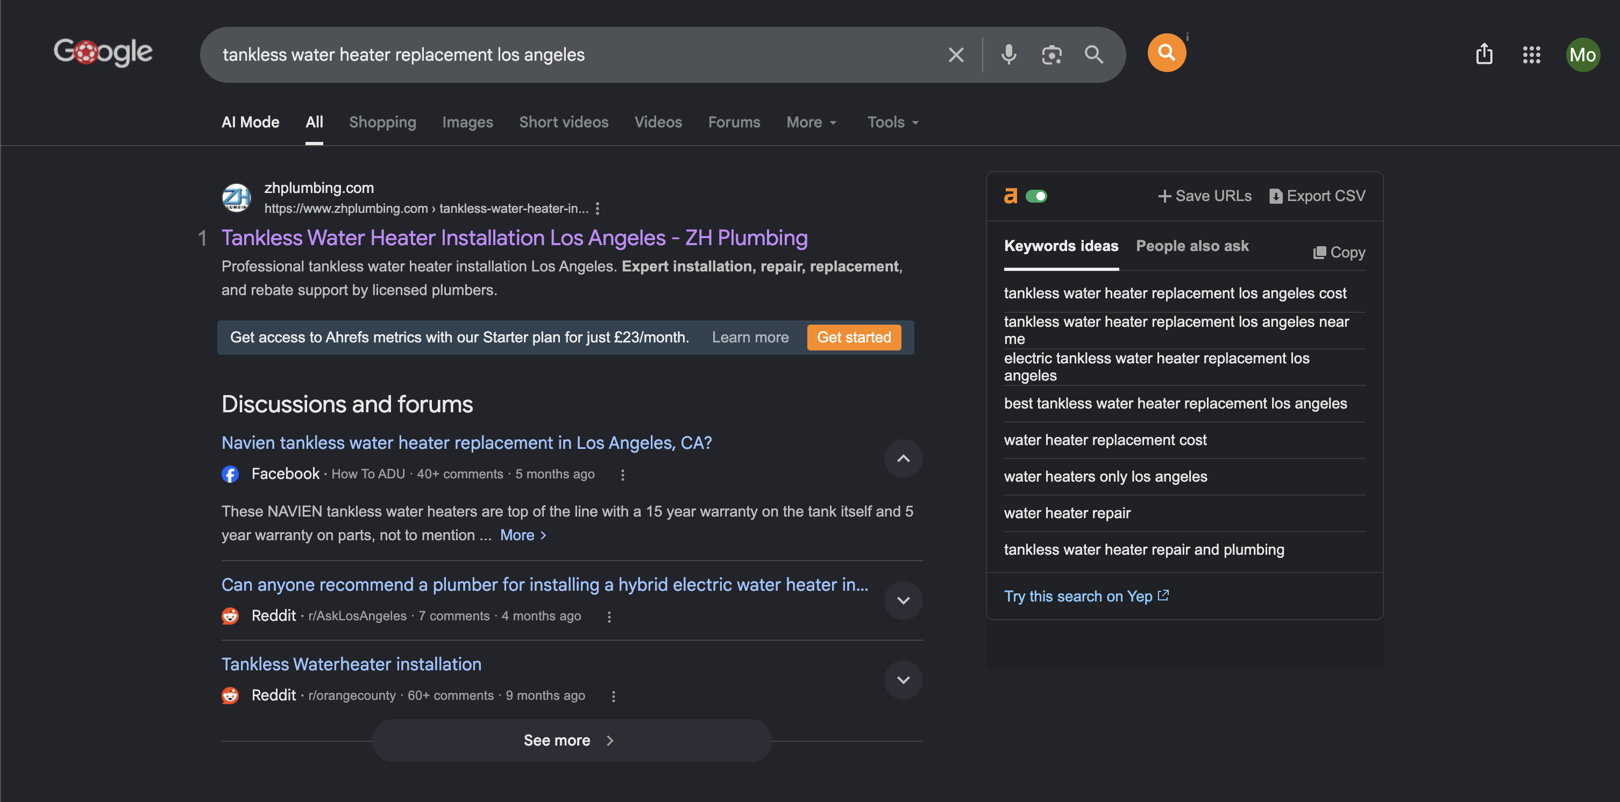Click keyword 'tankless water heater replacement los angeles cost'
This screenshot has height=802, width=1620.
coord(1175,293)
